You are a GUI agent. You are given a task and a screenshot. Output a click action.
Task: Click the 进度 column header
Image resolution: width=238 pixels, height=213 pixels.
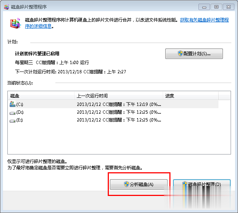pyautogui.click(x=191, y=96)
